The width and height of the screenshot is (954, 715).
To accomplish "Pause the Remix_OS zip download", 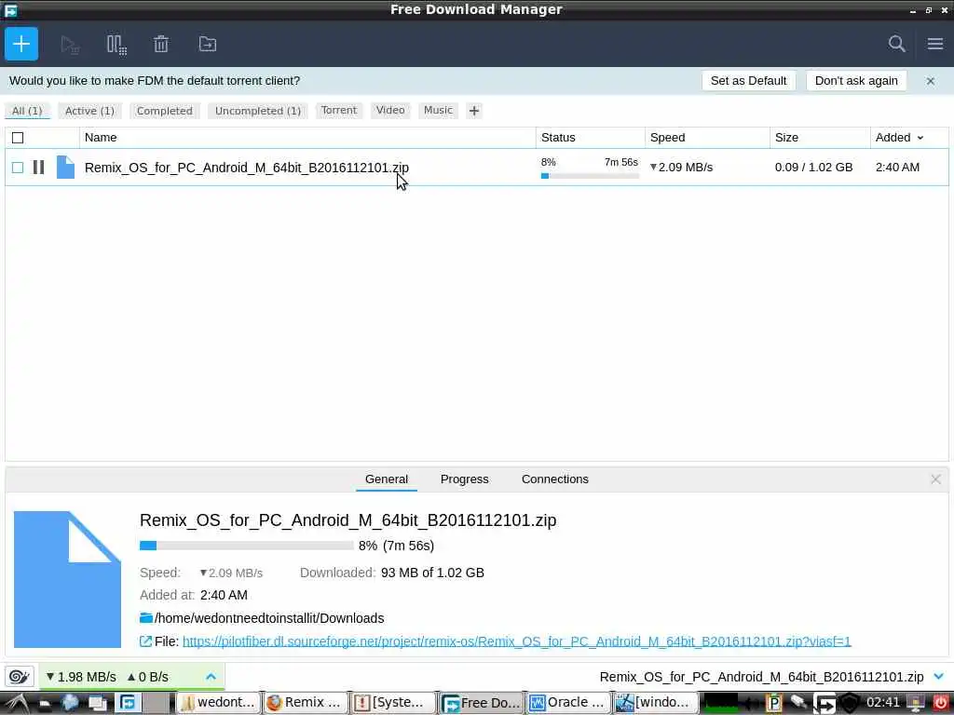I will [38, 168].
